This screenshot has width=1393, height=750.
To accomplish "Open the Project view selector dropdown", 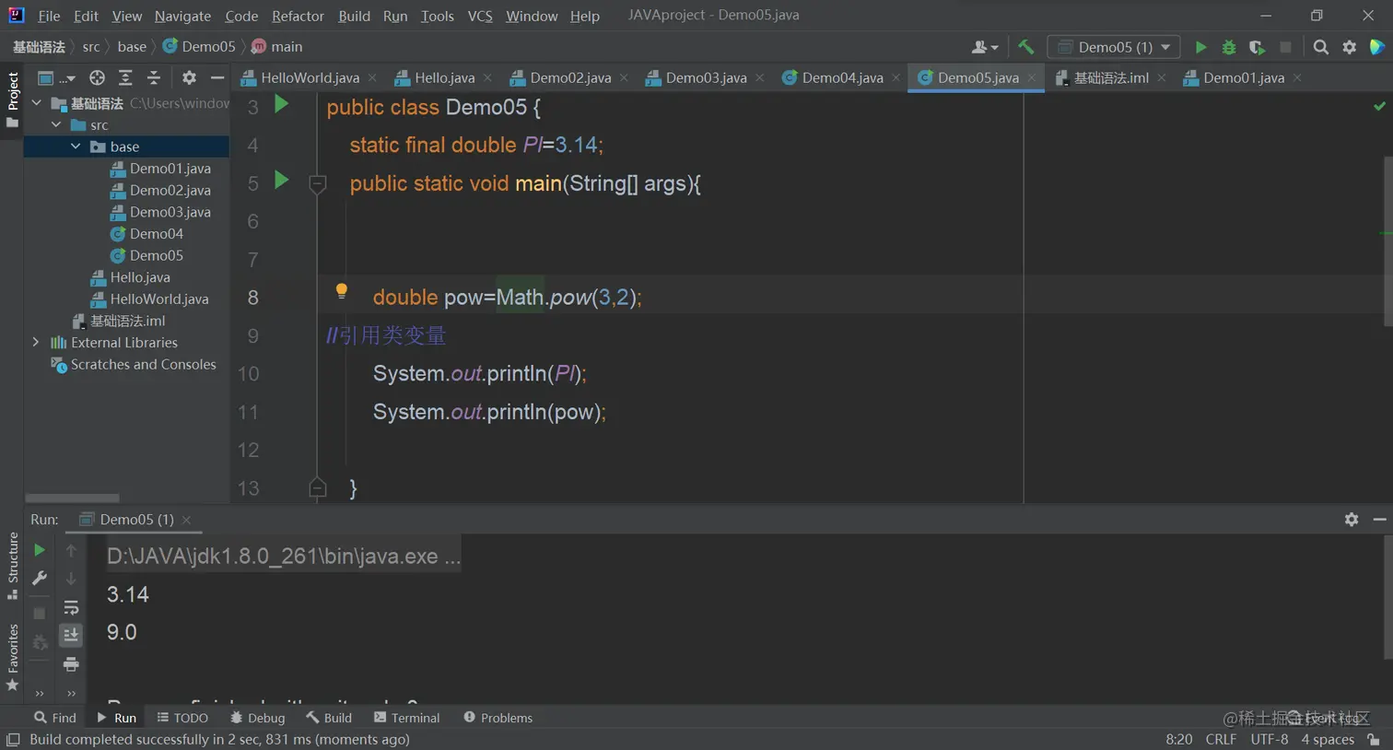I will [x=56, y=78].
